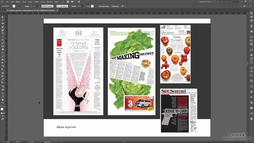Expand the opacity slider arrow
Image resolution: width=254 pixels, height=143 pixels.
click(85, 6)
